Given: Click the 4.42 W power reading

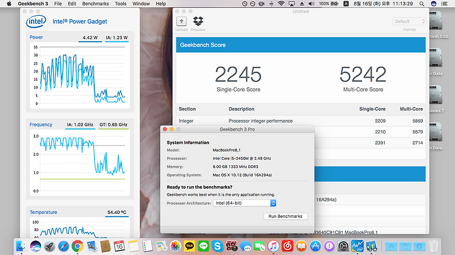Looking at the screenshot, I should click(x=90, y=38).
